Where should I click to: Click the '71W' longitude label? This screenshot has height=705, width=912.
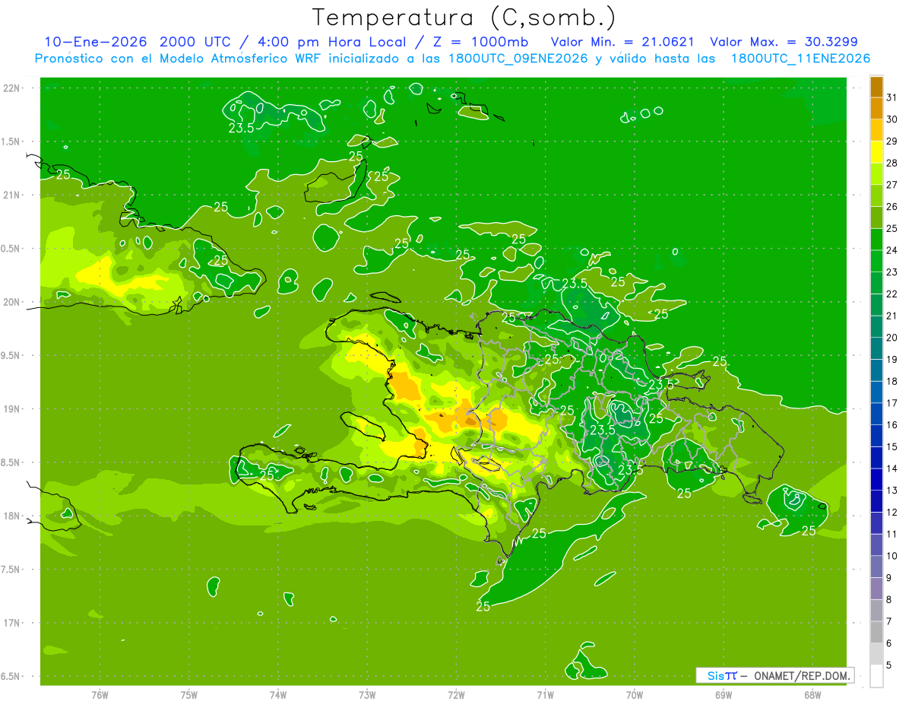pos(545,695)
